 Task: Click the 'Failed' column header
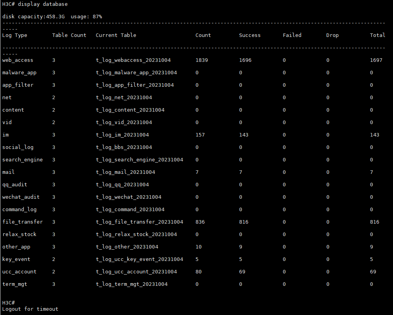[292, 35]
